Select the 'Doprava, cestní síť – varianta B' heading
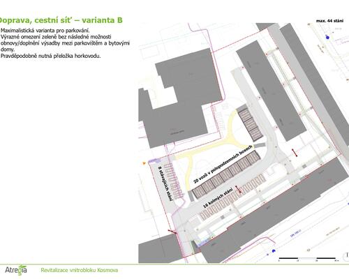The image size is (349, 279). (61, 20)
